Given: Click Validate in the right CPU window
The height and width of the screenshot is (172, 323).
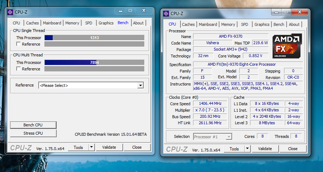Looking at the screenshot, I should coord(265,149).
